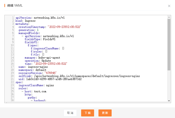Click the 下载 download button
175x118 pixels.
[87, 113]
